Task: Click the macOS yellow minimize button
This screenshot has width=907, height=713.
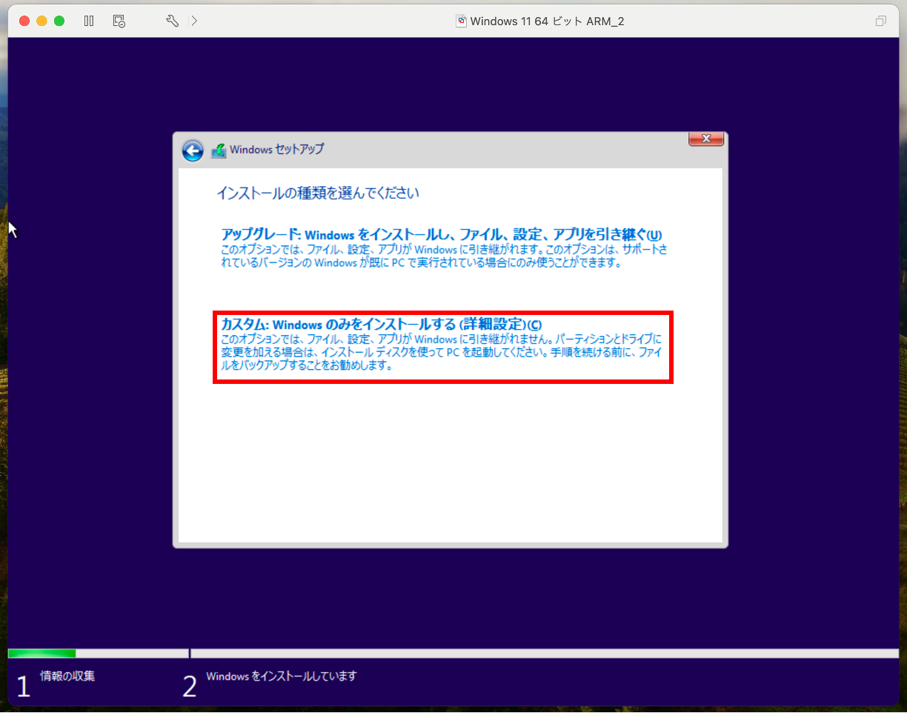Action: click(x=41, y=21)
